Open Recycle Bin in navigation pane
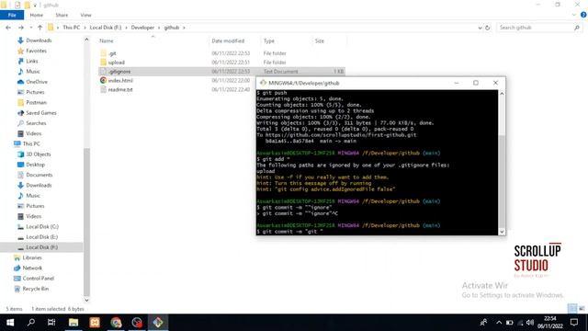 pos(35,289)
